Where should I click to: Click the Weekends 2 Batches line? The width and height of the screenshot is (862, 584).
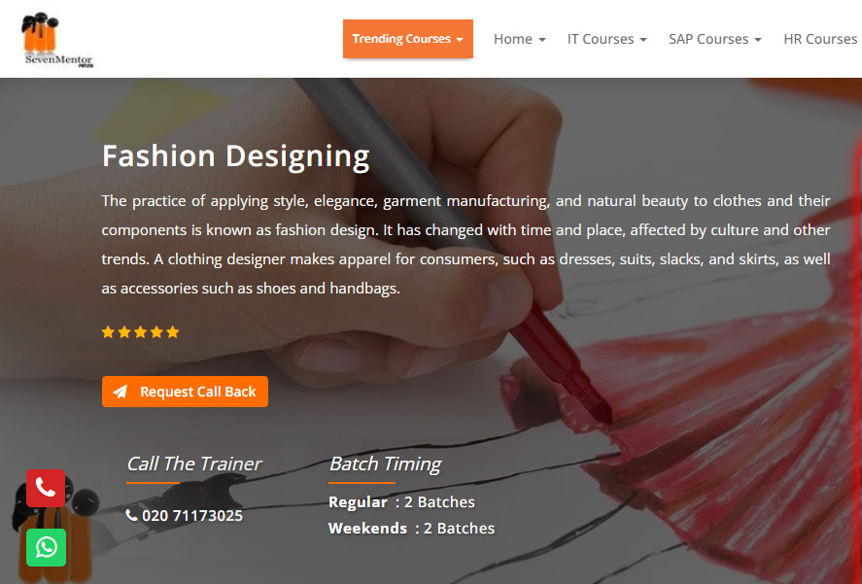411,529
